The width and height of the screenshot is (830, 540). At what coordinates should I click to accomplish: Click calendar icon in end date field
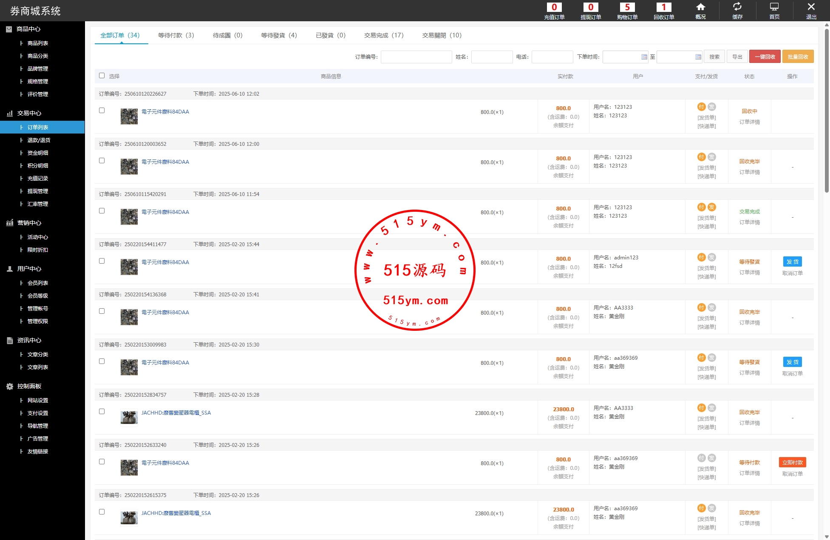(x=698, y=57)
